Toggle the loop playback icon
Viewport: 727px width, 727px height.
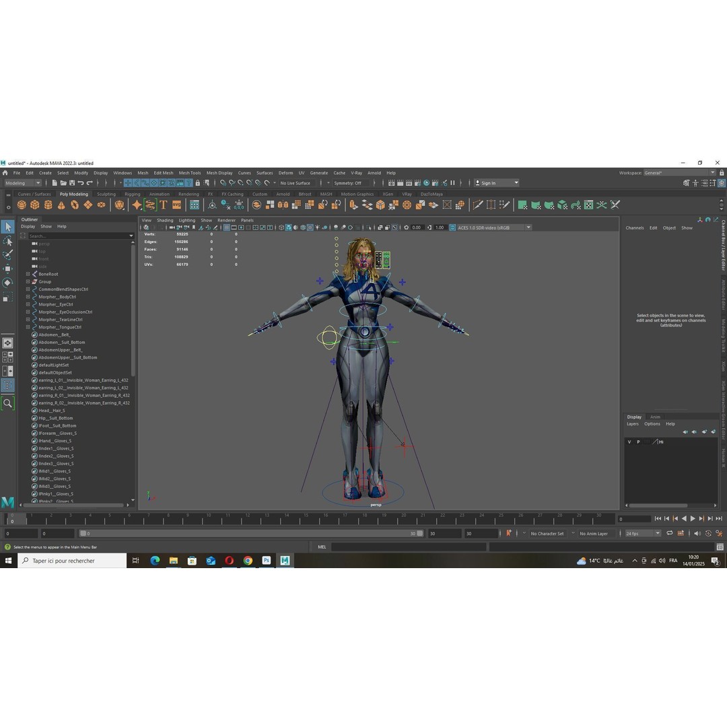click(670, 534)
